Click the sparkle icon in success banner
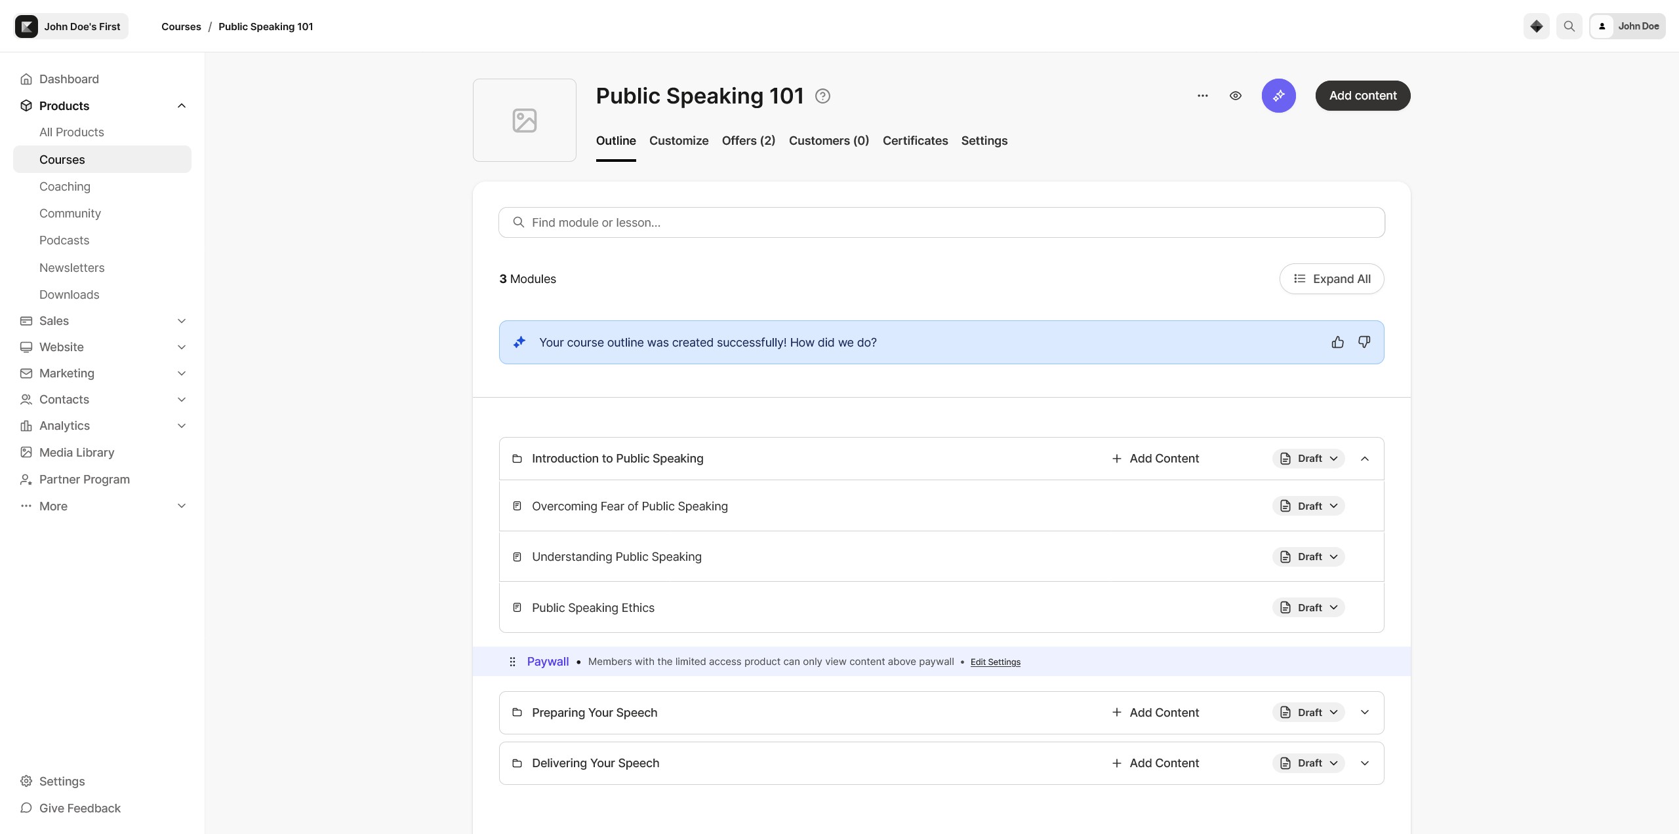 (519, 342)
